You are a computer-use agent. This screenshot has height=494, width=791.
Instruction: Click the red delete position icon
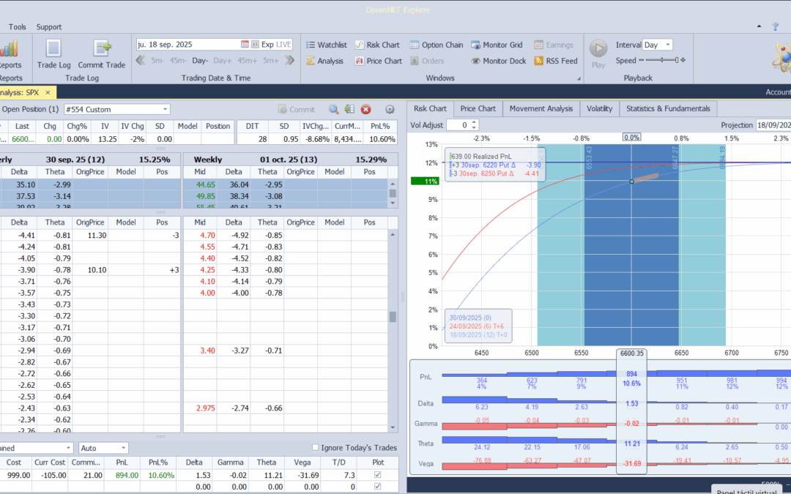tap(366, 109)
